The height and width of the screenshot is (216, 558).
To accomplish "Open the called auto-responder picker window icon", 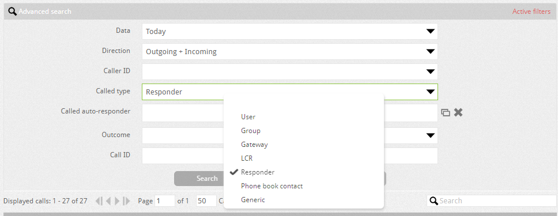I will click(446, 113).
